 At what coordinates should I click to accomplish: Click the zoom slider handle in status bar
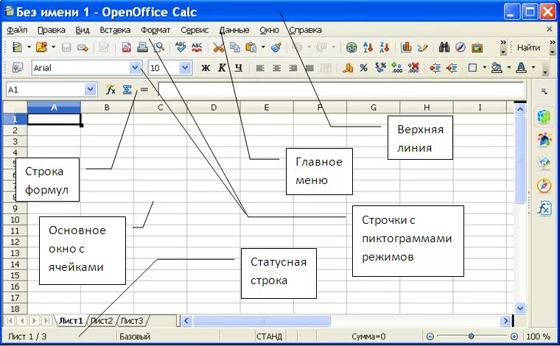click(x=471, y=336)
